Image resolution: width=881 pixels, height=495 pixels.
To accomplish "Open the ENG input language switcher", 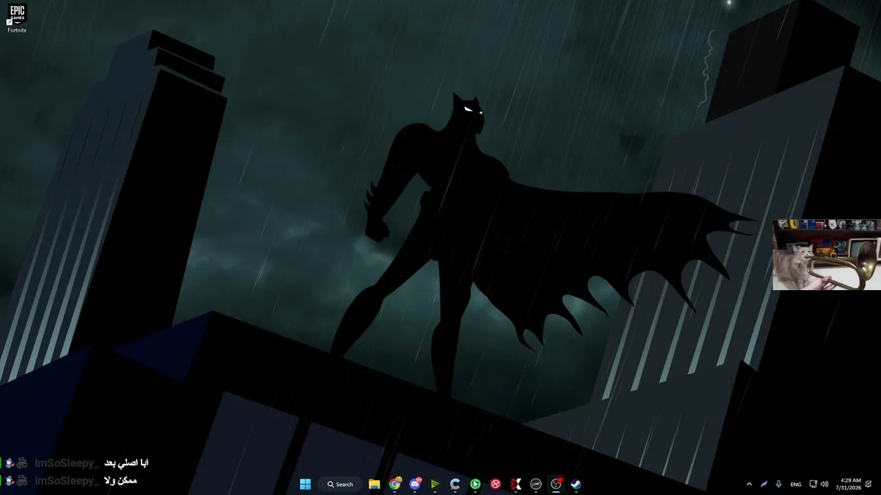I will pyautogui.click(x=796, y=485).
